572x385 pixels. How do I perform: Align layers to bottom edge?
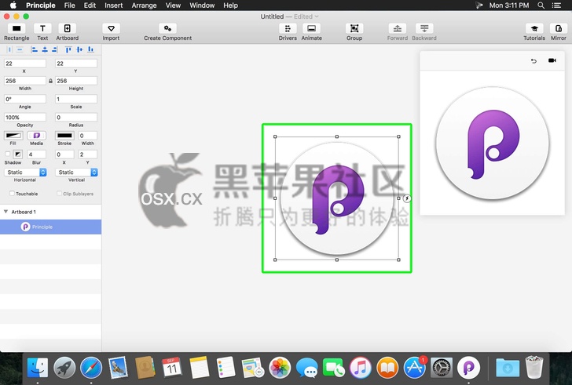tap(90, 49)
